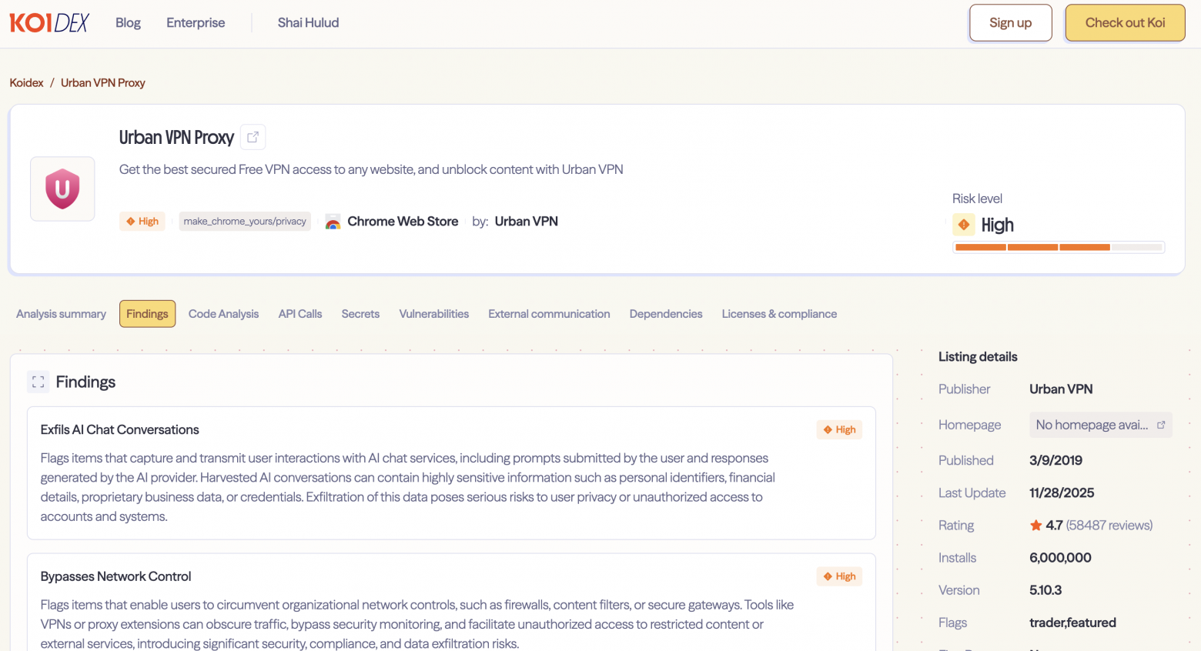Click the version 5.10.3 value

point(1045,590)
